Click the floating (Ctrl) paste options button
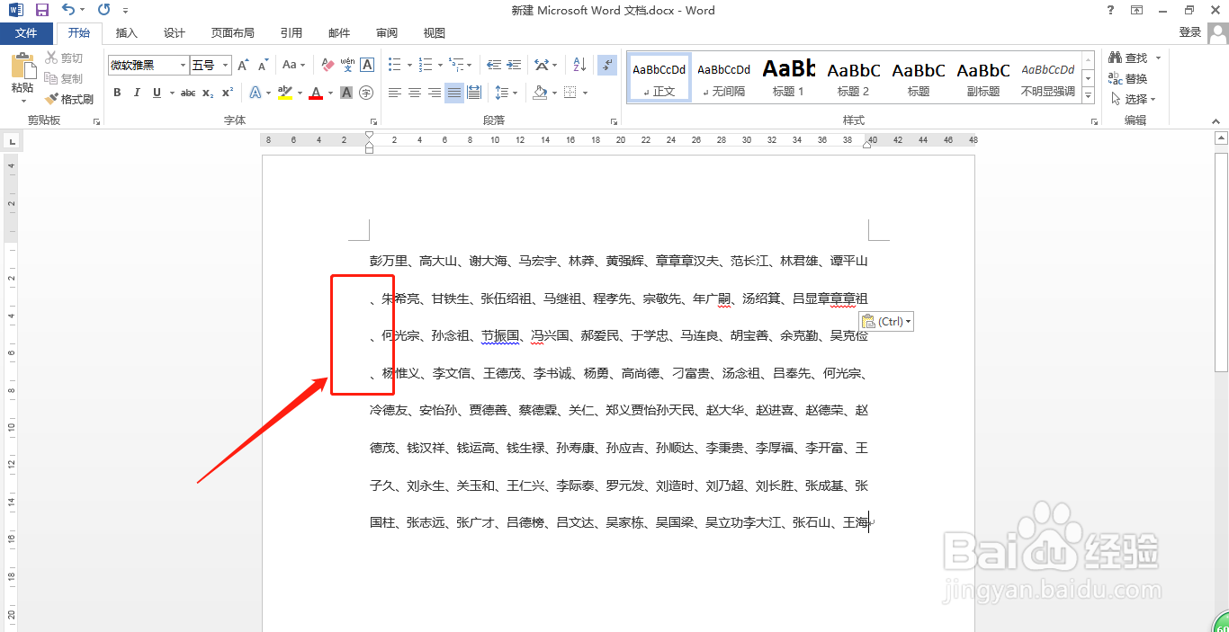This screenshot has width=1229, height=632. point(885,320)
